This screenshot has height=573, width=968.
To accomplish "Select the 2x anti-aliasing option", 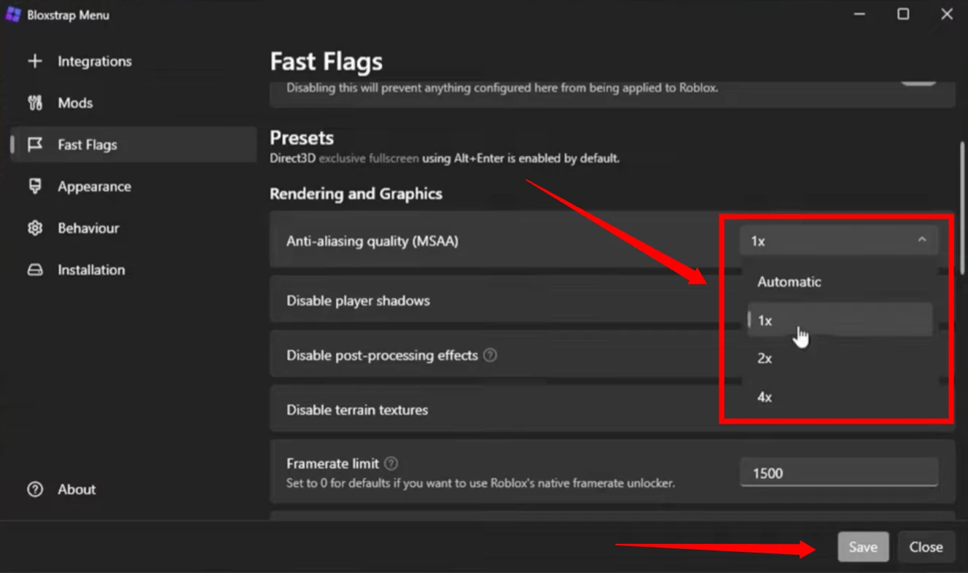I will (x=840, y=359).
